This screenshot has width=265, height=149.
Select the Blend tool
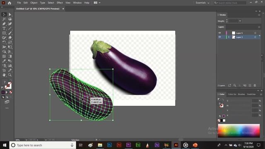tap(10, 61)
